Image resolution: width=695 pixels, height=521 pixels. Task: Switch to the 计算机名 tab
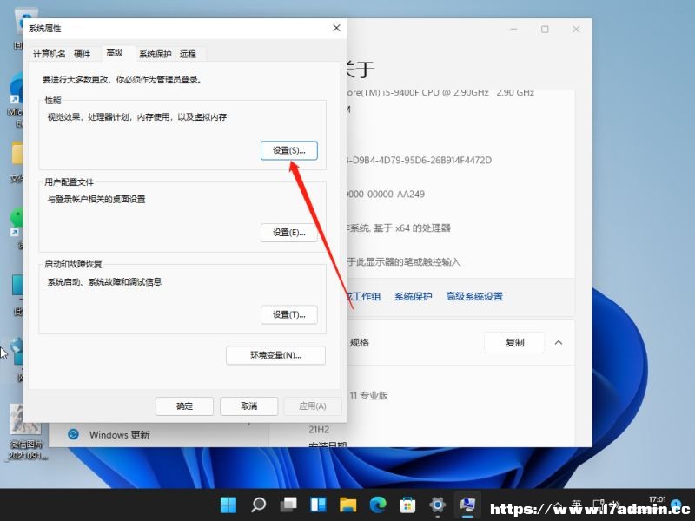click(50, 54)
